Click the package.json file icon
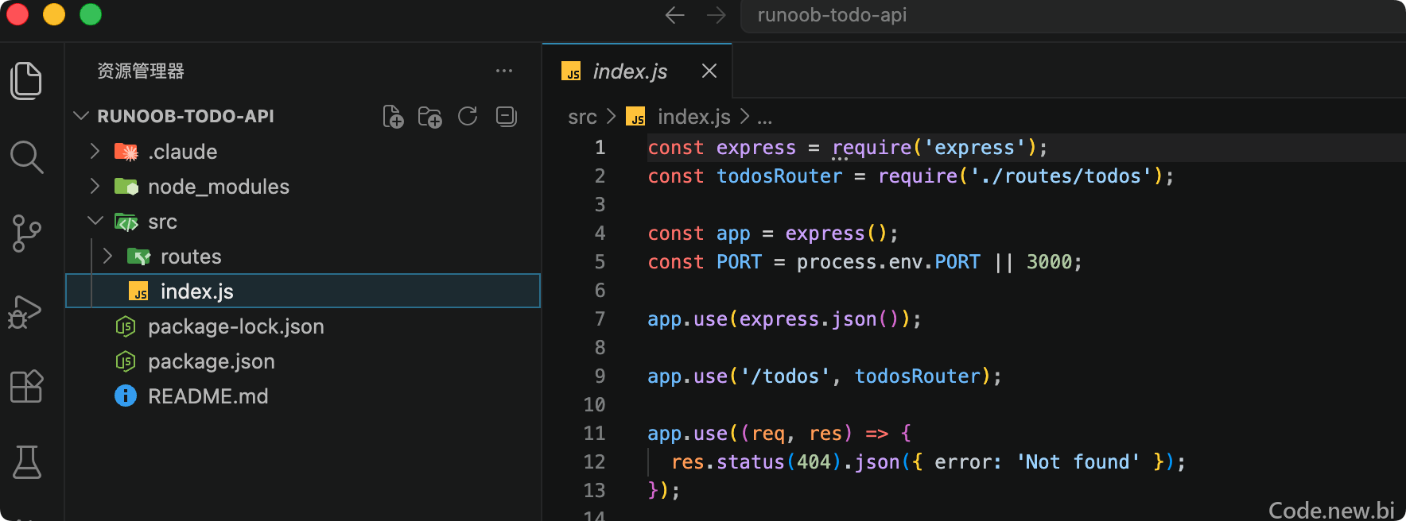The image size is (1406, 521). coord(126,361)
